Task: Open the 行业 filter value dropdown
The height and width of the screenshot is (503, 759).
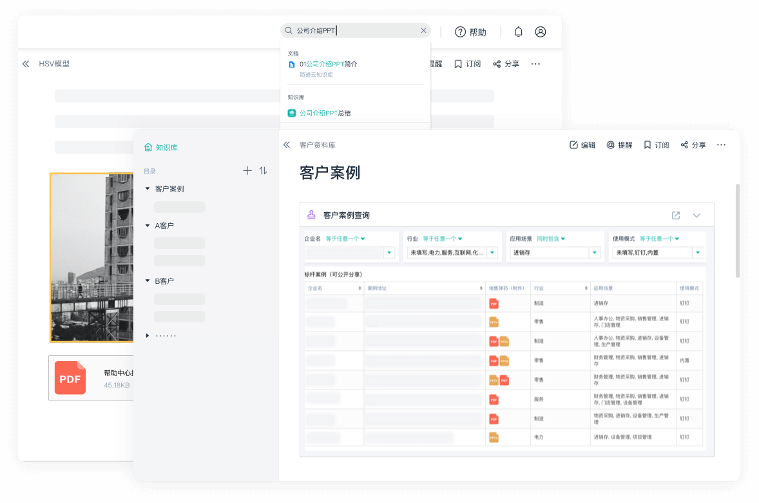Action: tap(492, 253)
